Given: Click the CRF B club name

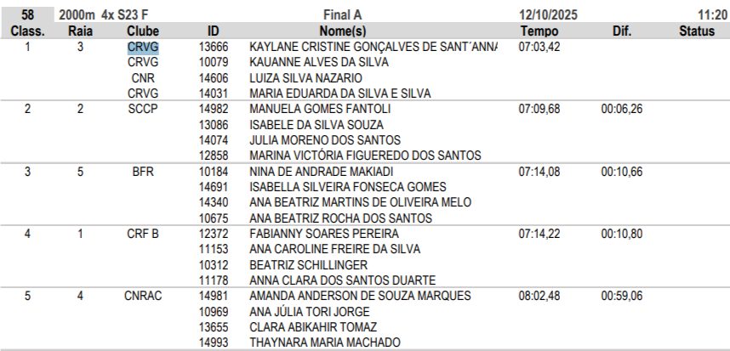Looking at the screenshot, I should click(x=143, y=234).
